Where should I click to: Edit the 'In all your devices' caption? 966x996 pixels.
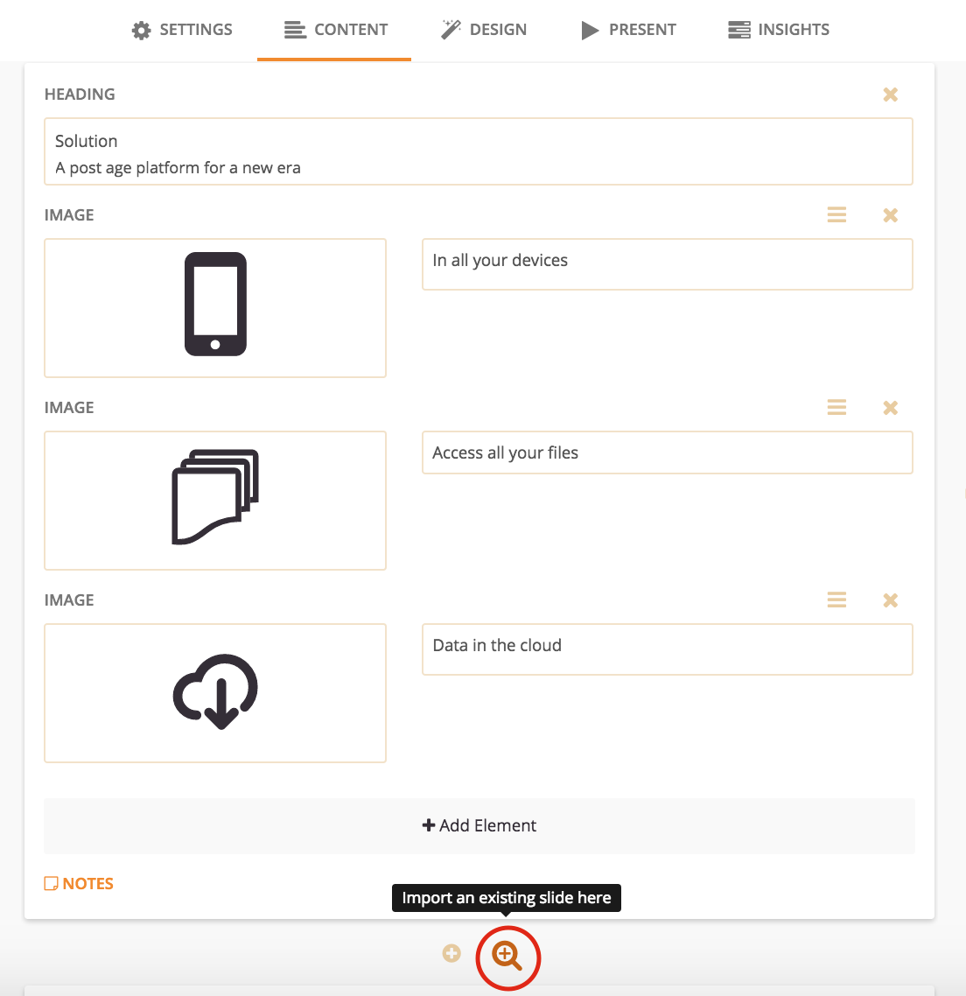[x=668, y=264]
